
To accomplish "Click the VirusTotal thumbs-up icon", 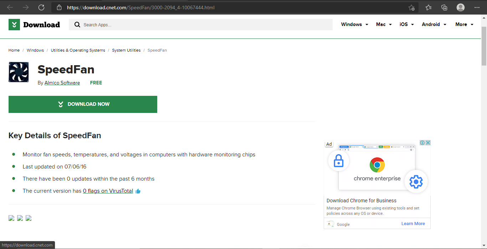I will (x=138, y=191).
